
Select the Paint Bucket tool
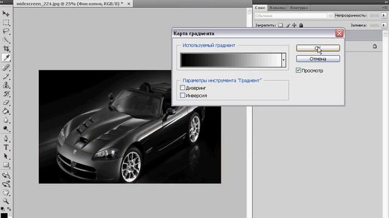(x=6, y=111)
